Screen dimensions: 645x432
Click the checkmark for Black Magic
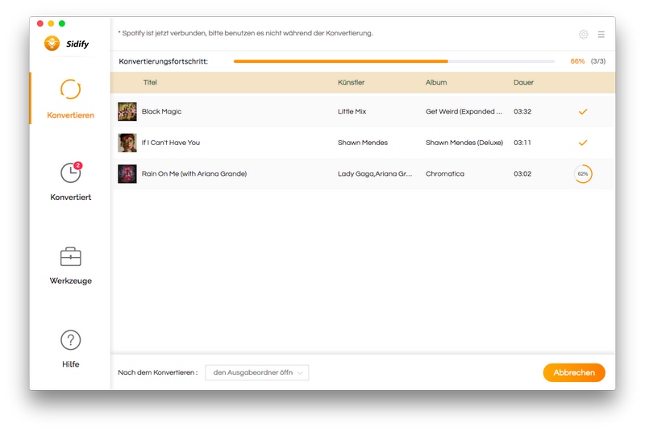tap(583, 111)
